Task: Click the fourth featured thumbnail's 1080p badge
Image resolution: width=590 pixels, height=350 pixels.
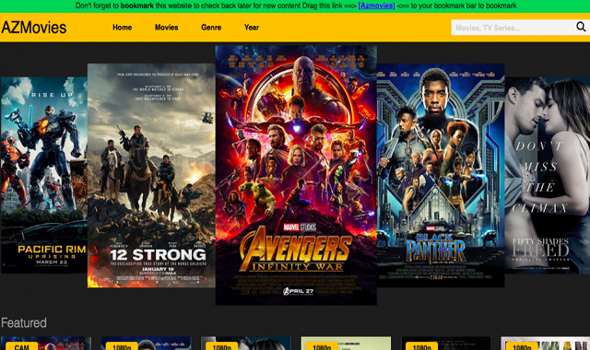Action: (322, 346)
